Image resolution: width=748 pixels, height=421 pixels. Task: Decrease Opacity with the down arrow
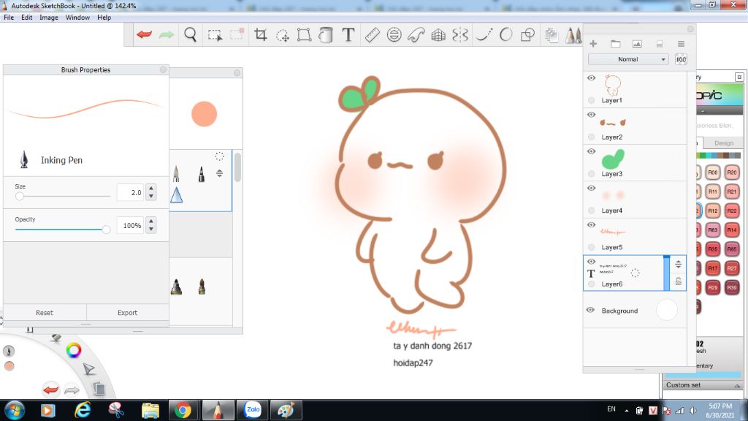151,229
